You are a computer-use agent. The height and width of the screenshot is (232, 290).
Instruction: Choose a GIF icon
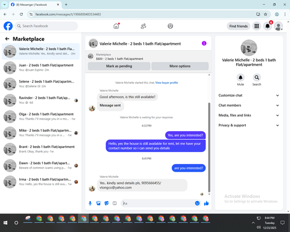click(115, 203)
